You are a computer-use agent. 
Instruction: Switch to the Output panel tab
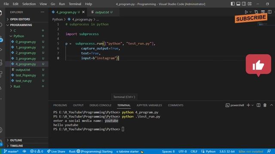click(x=78, y=105)
